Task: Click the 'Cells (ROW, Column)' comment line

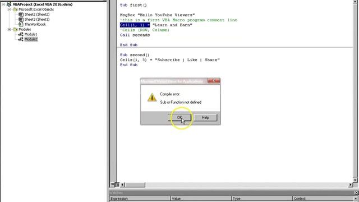Action: [145, 30]
